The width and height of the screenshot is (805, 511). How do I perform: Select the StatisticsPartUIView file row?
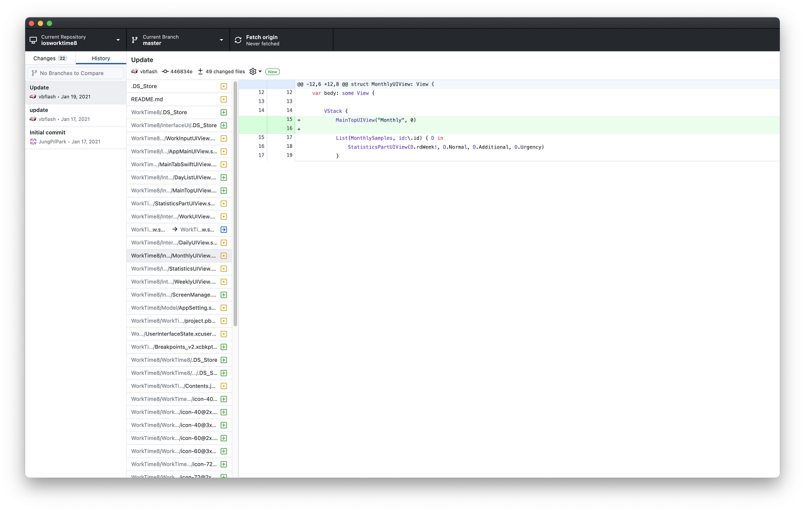(179, 203)
